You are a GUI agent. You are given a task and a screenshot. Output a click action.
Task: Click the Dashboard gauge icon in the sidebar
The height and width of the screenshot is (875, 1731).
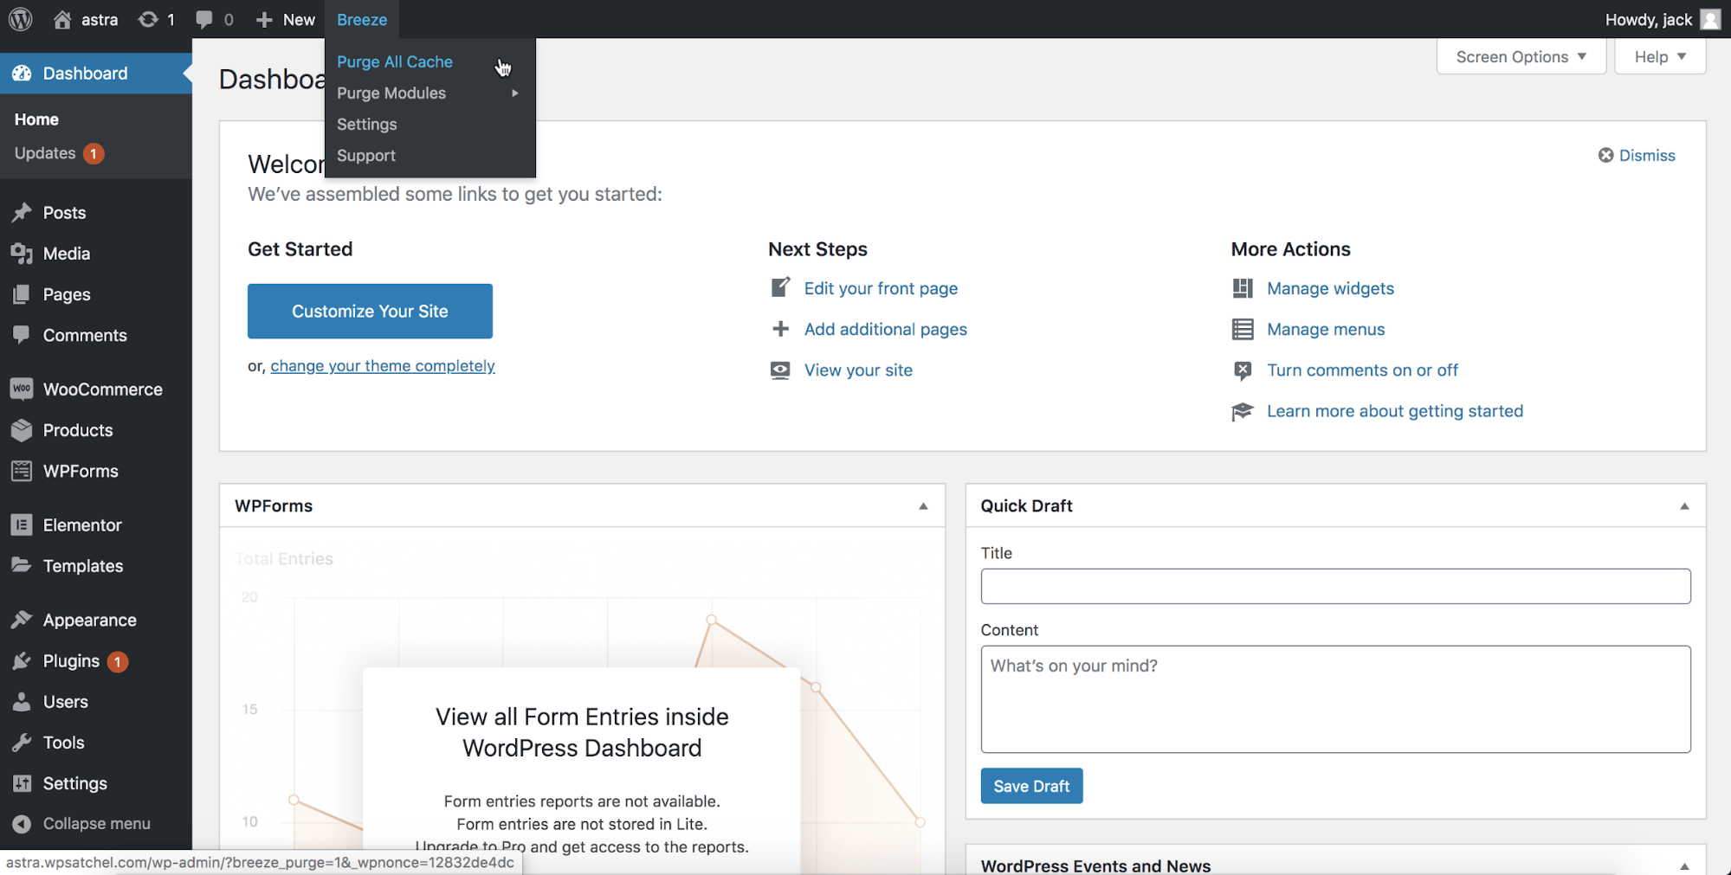pos(22,74)
